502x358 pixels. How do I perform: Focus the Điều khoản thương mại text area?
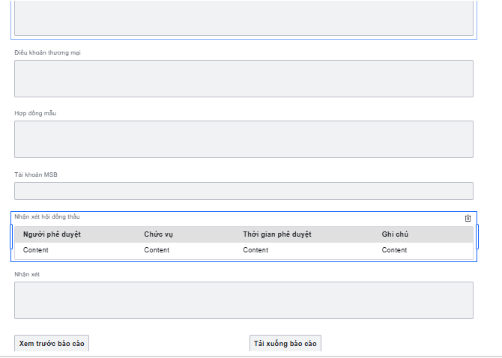coord(244,79)
